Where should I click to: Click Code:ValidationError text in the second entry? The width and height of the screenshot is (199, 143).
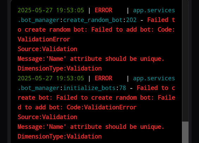click(x=101, y=107)
